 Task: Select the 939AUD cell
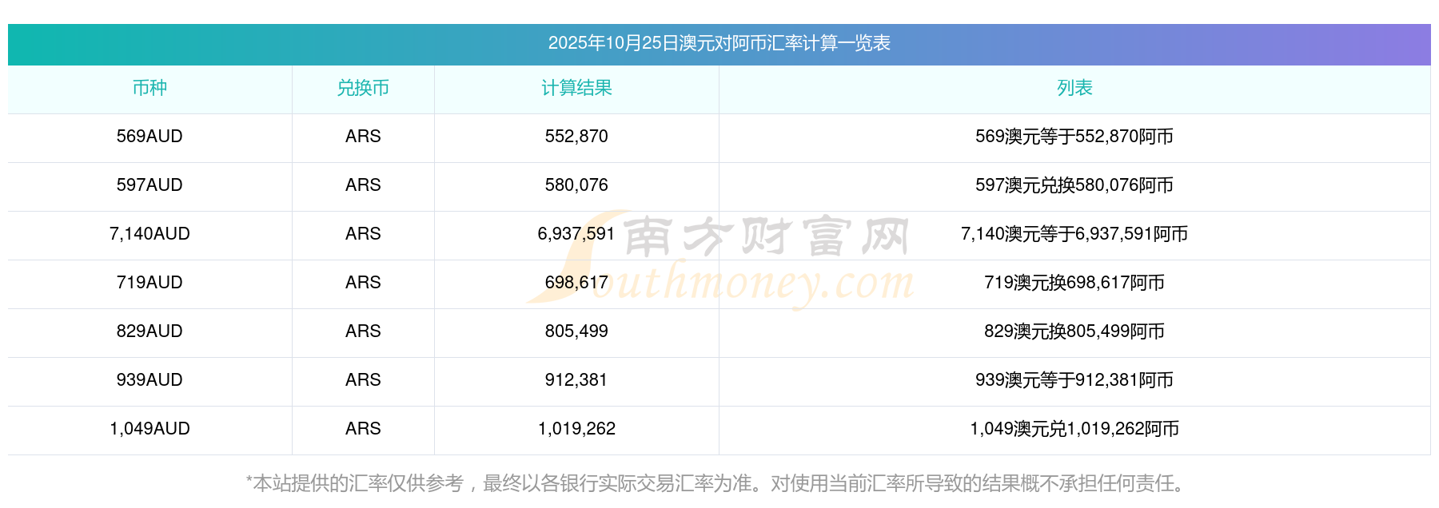pyautogui.click(x=149, y=380)
